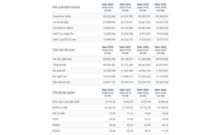Viewport: 221px width, 135px height.
Task: Select Năm 2022 header in Chỉ số tài chính
Action: (x=143, y=90)
